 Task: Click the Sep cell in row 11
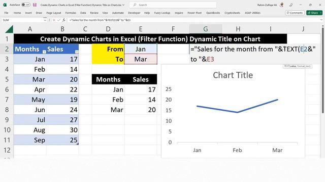tap(30, 140)
